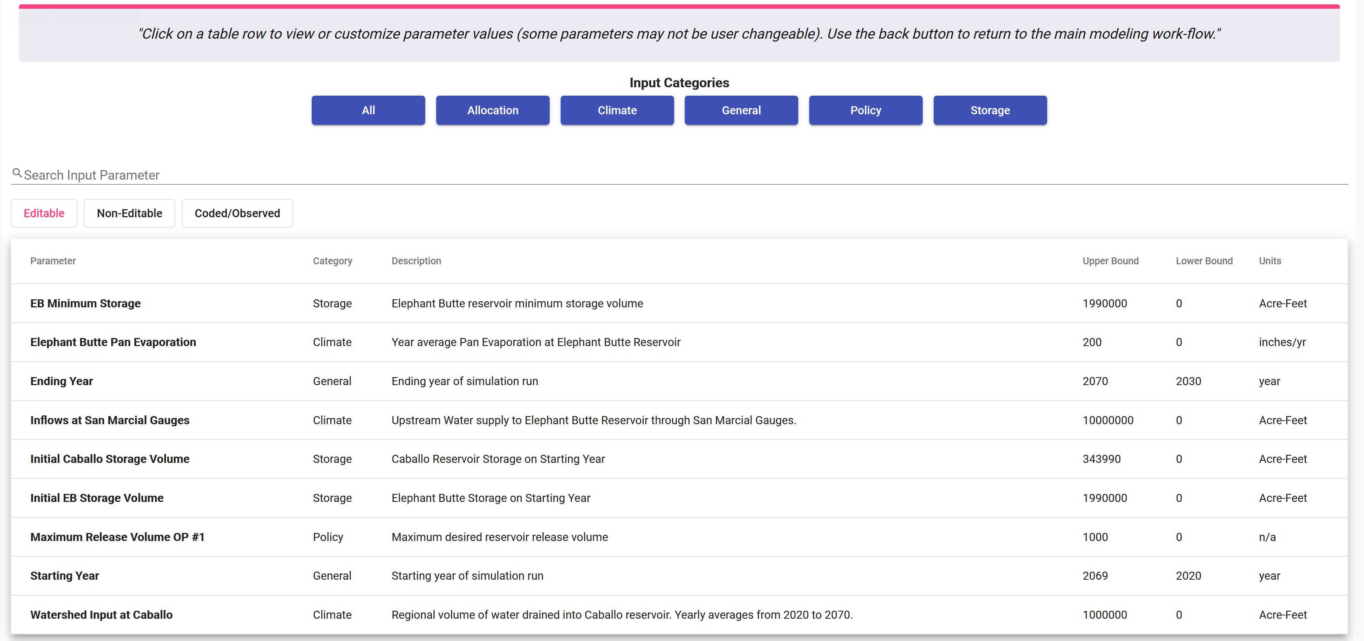The image size is (1364, 641).
Task: Click General category cell in Starting Year row
Action: click(332, 576)
